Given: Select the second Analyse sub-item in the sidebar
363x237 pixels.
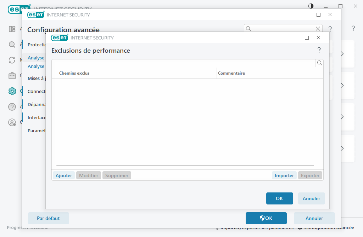Looking at the screenshot, I should 36,66.
